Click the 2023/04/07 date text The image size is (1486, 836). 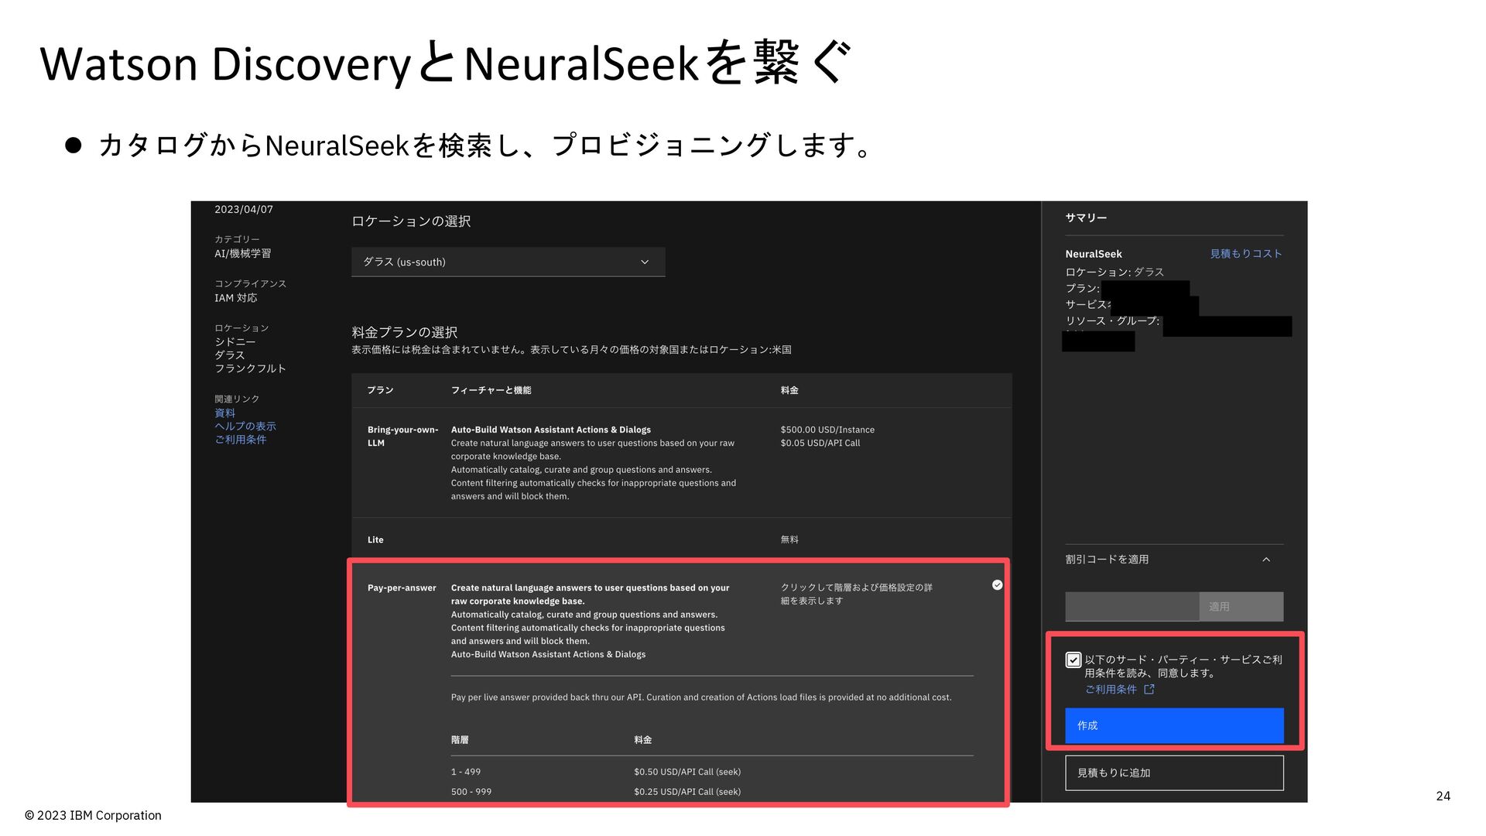click(x=244, y=209)
